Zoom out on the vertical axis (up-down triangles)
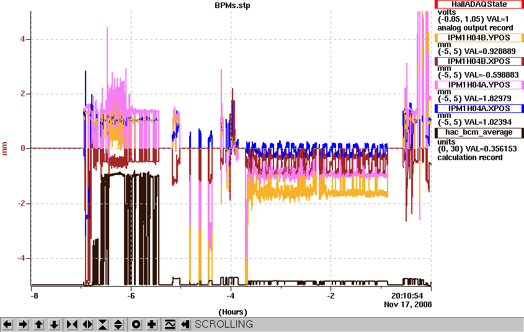This screenshot has height=332, width=524. pyautogui.click(x=118, y=325)
